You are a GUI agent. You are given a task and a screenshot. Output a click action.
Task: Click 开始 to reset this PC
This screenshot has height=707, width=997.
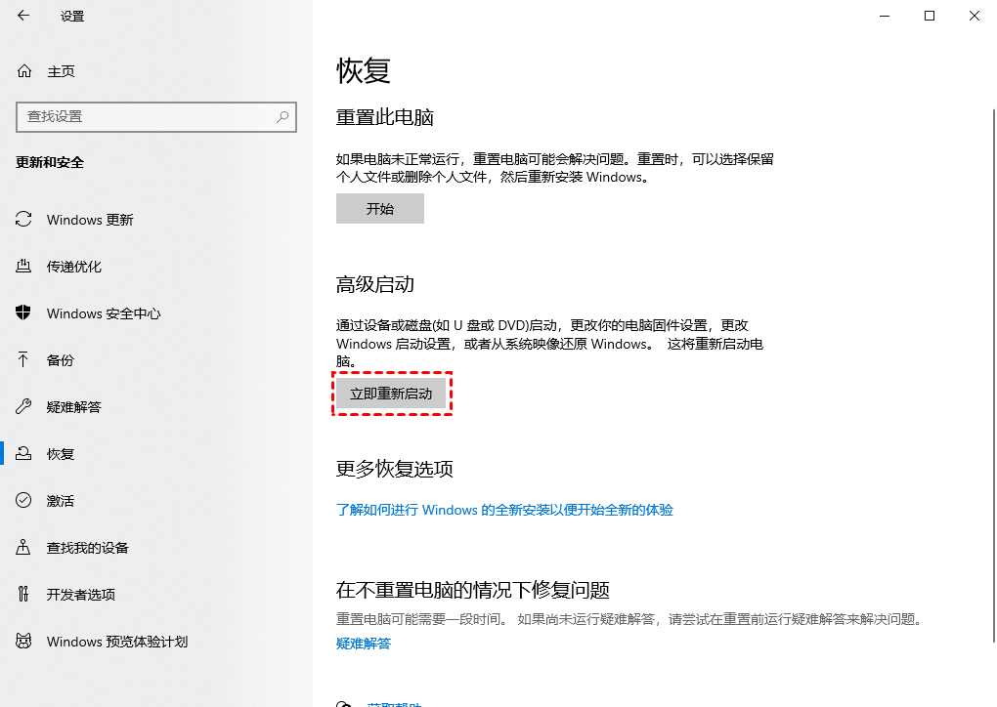[x=379, y=208]
